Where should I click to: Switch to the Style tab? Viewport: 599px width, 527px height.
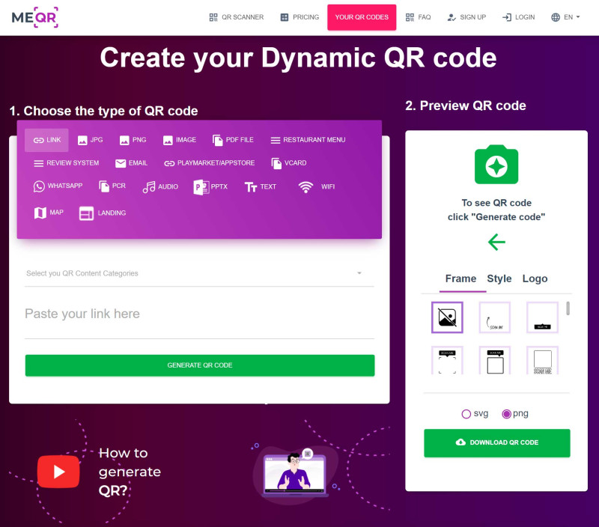point(499,278)
